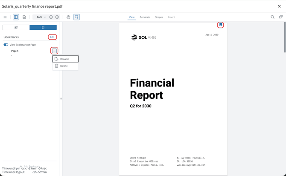Disable View Bookmark on Page toggle
Viewport: 286px width, 176px height.
click(6, 45)
